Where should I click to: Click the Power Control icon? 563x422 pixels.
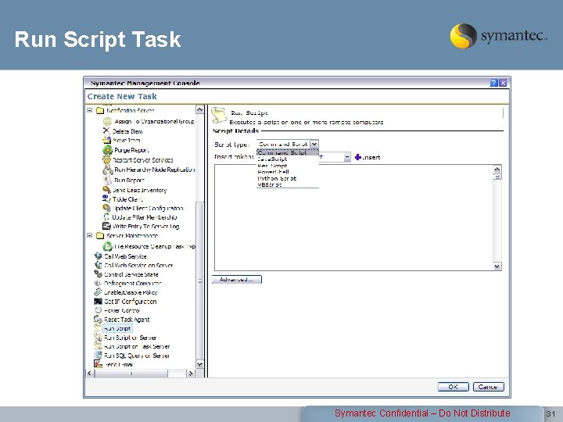98,310
